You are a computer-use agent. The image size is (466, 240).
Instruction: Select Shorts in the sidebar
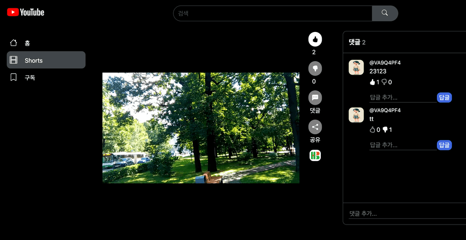(46, 60)
